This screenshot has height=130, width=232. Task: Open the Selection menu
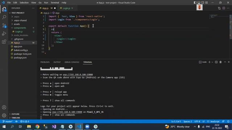24,3
